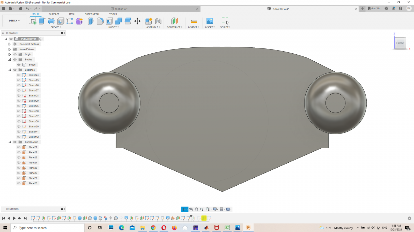
Task: Show Sketch35 using its eye icon
Action: 19,106
